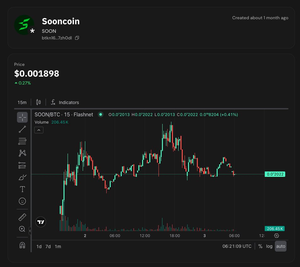
Task: Select the trend line drawing tool
Action: coord(22,129)
